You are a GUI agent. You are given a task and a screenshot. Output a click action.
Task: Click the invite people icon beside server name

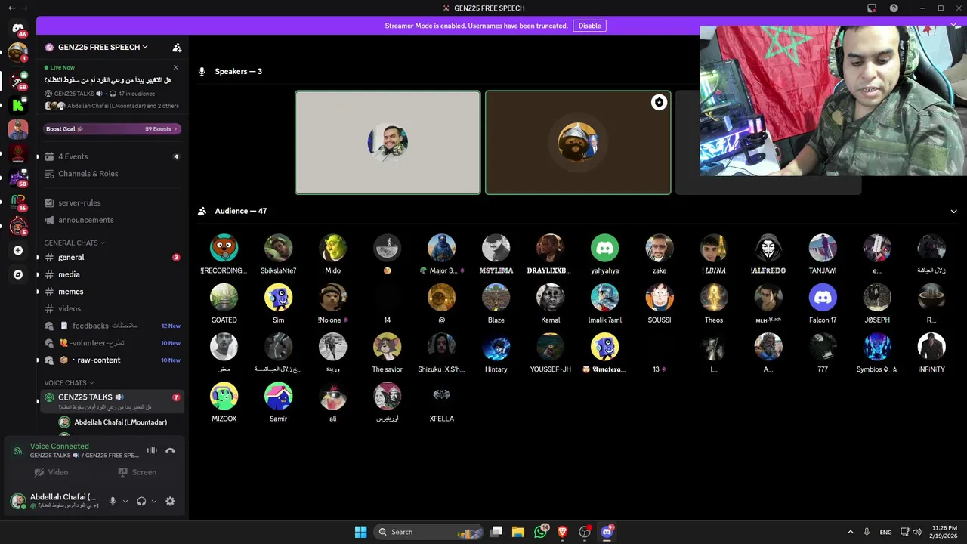(177, 47)
